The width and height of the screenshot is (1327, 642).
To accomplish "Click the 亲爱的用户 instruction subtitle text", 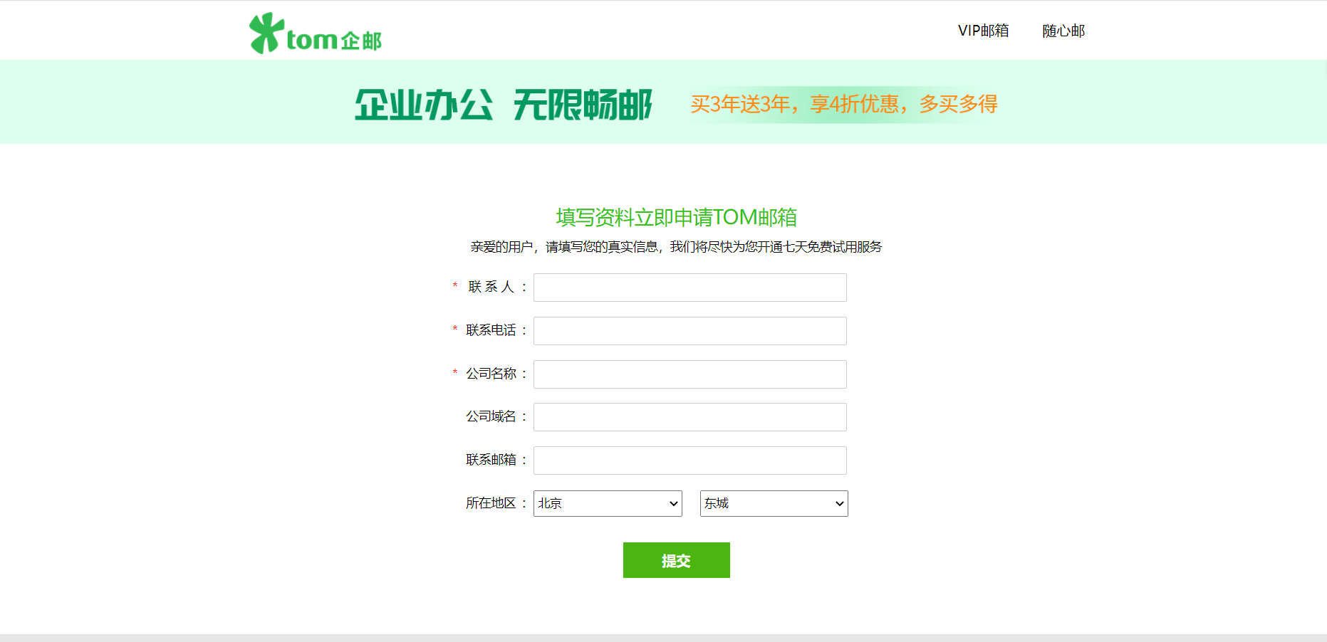I will pyautogui.click(x=676, y=247).
